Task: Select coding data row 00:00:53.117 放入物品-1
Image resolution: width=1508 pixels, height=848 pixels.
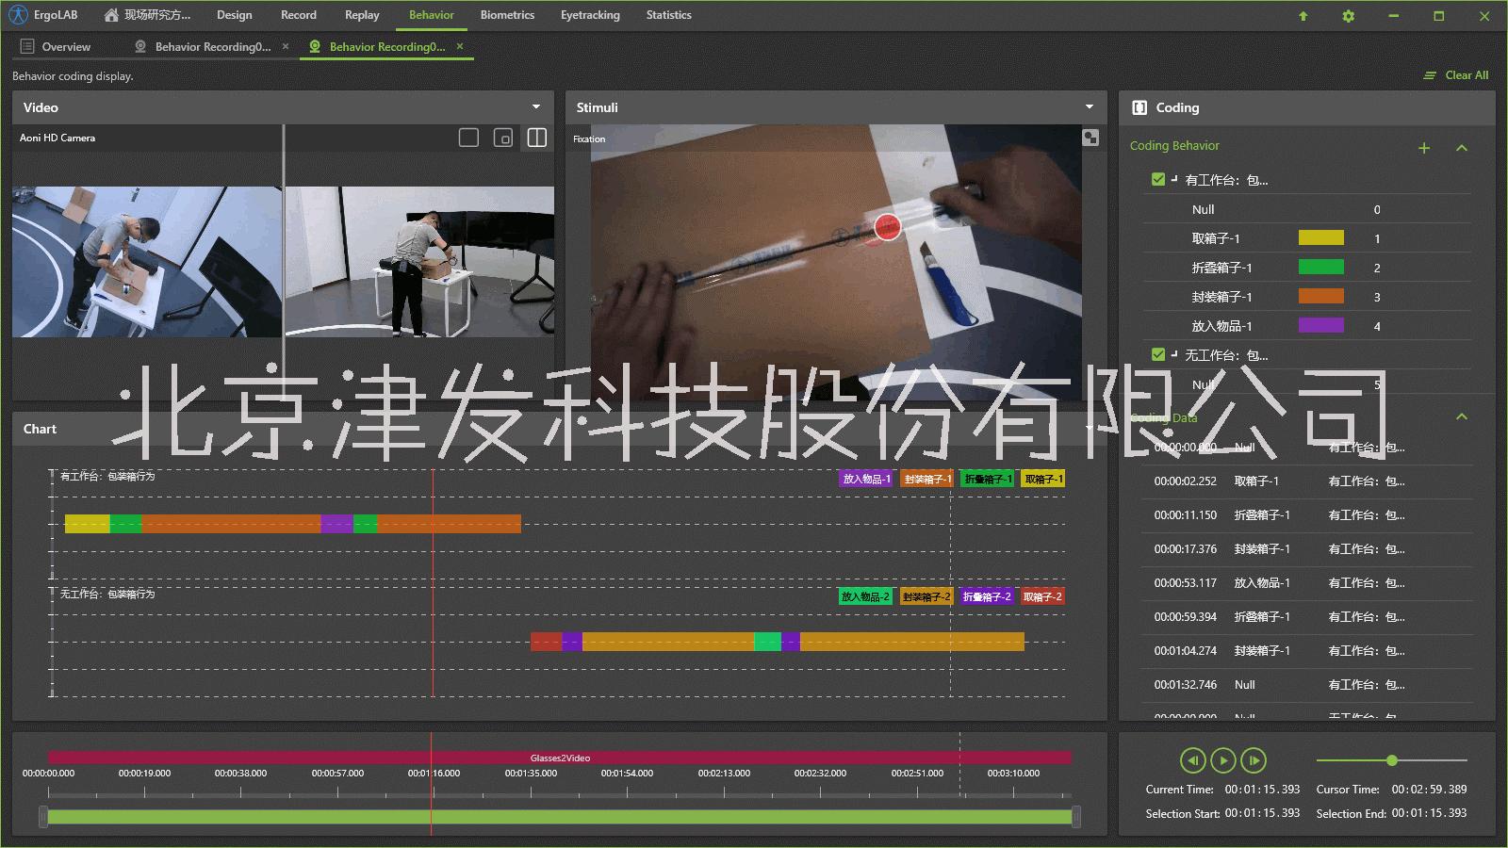Action: (1306, 583)
